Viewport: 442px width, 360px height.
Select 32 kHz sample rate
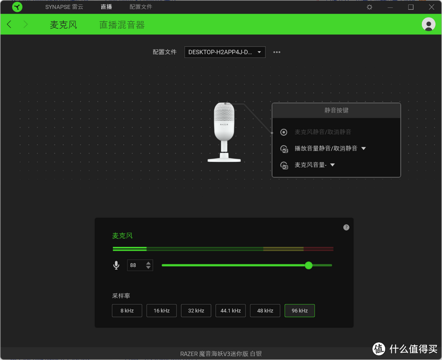pyautogui.click(x=196, y=310)
